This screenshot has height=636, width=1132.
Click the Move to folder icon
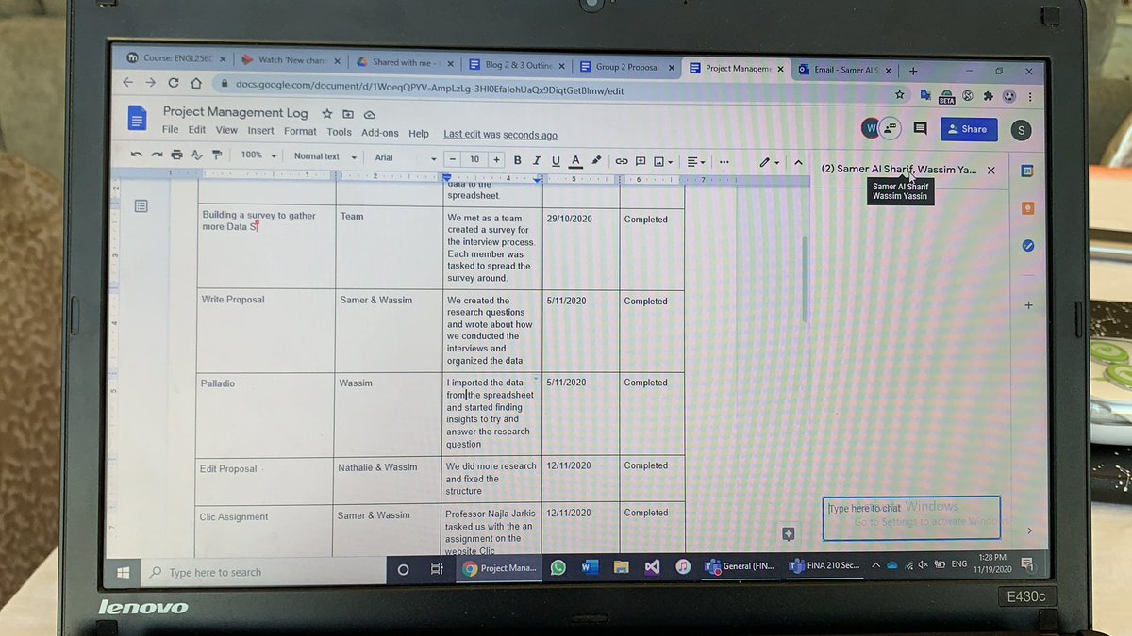(348, 114)
